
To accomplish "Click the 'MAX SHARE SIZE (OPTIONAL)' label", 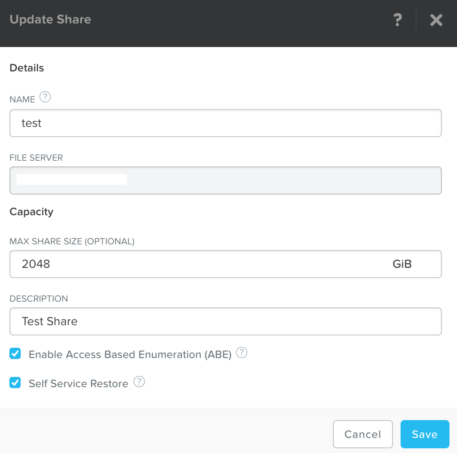I will 72,242.
